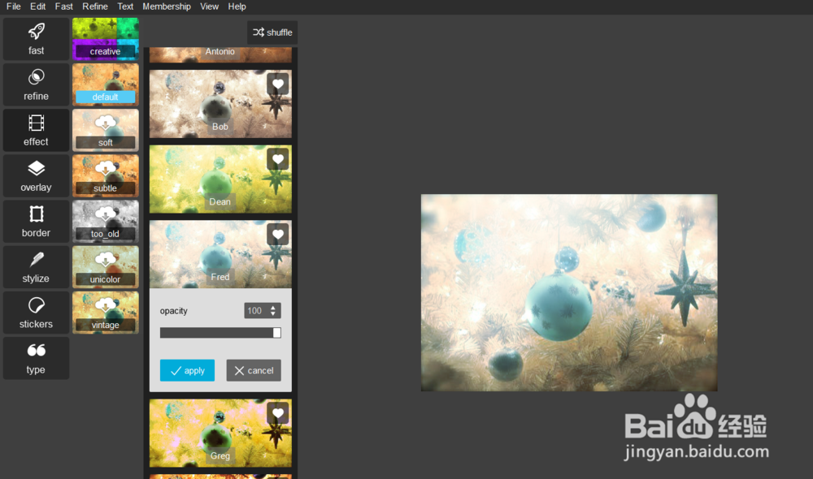813x479 pixels.
Task: Open the Membership menu
Action: [167, 6]
